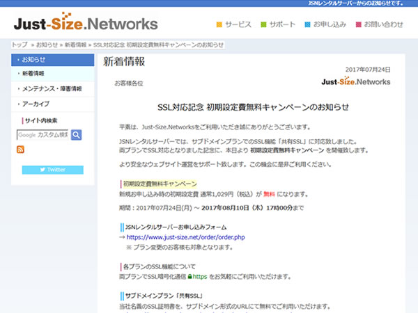Open the サービス menu
Image resolution: width=418 pixels, height=313 pixels.
[238, 24]
